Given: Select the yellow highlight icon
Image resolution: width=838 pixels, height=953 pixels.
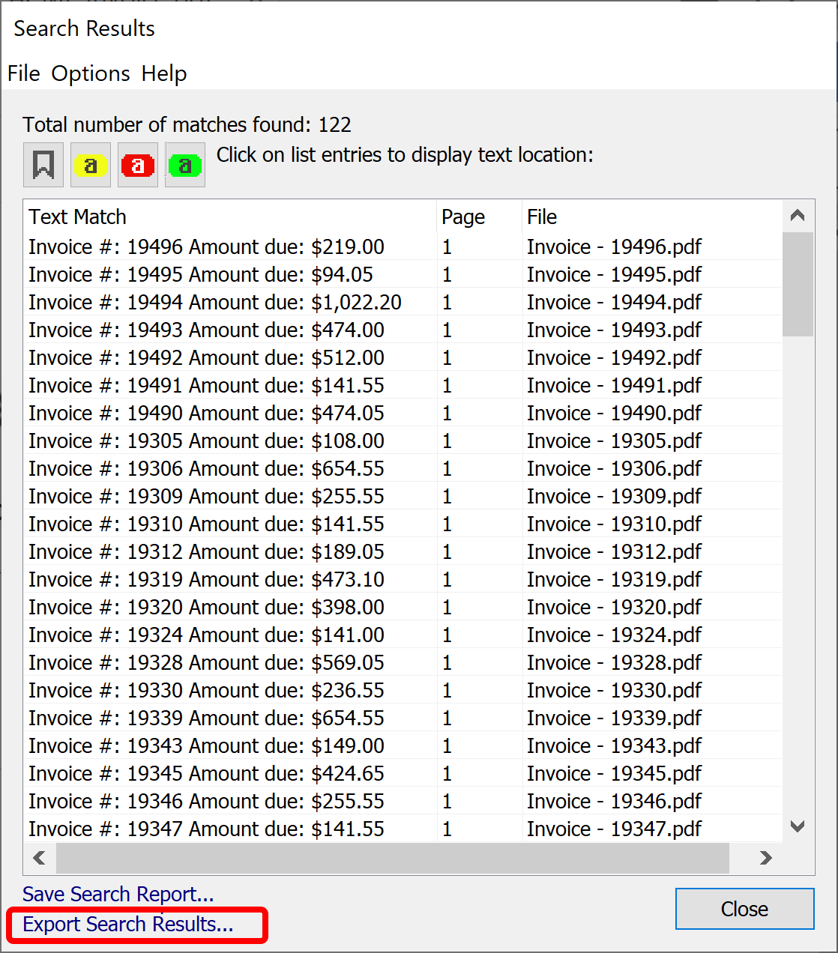Looking at the screenshot, I should [91, 165].
